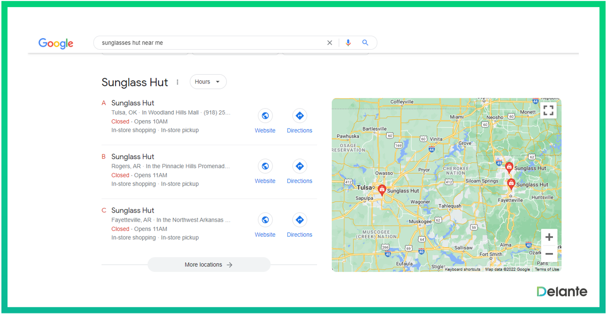The image size is (607, 314).
Task: Start voice search with the microphone icon
Action: click(348, 43)
